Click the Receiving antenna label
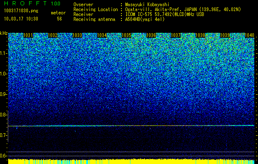 (94, 19)
